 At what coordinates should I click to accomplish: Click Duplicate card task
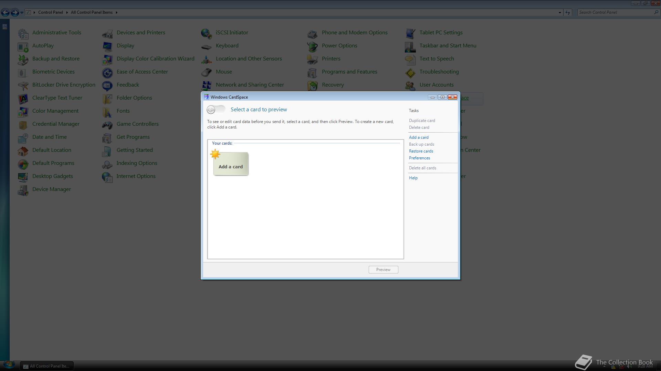pyautogui.click(x=422, y=121)
